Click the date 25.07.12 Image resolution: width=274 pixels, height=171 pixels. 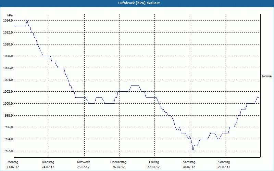tap(83, 167)
